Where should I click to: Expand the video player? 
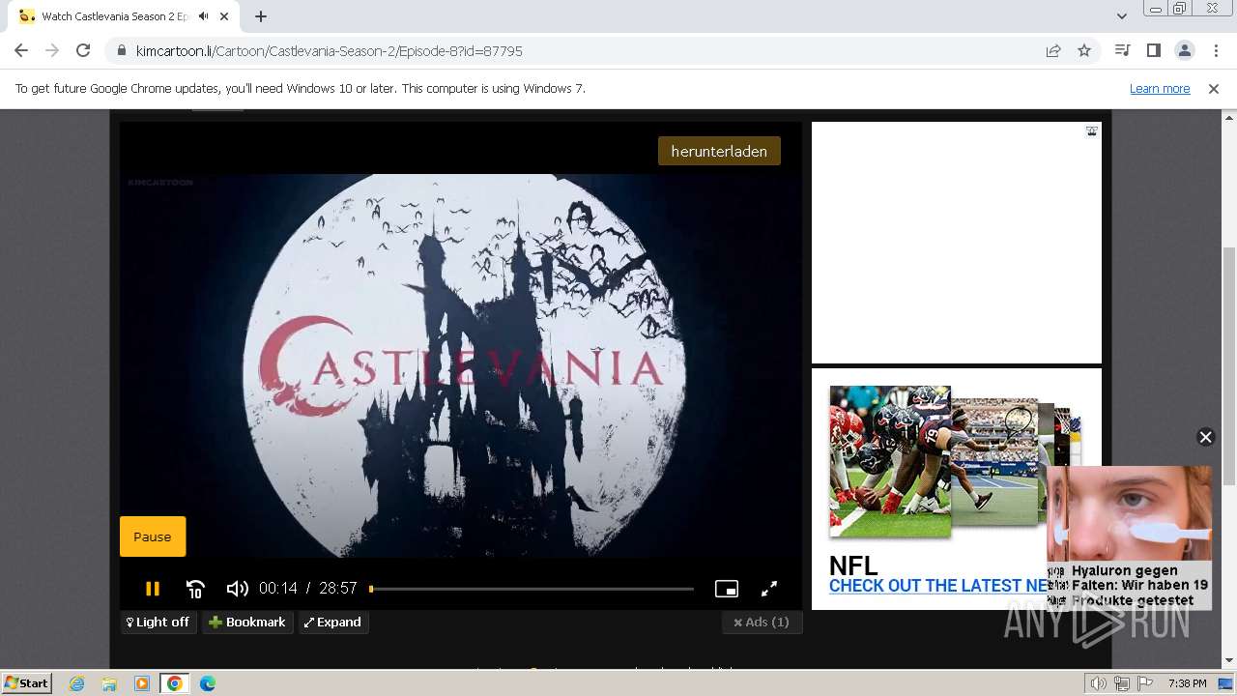(x=332, y=623)
